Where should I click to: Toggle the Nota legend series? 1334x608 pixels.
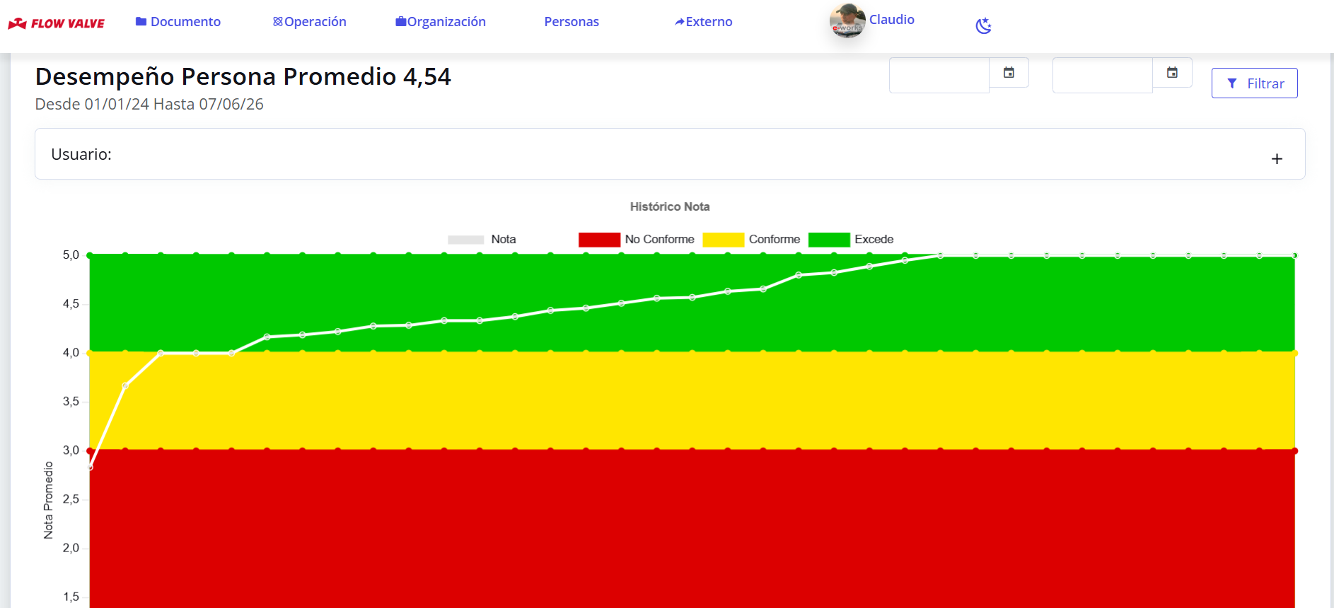482,240
